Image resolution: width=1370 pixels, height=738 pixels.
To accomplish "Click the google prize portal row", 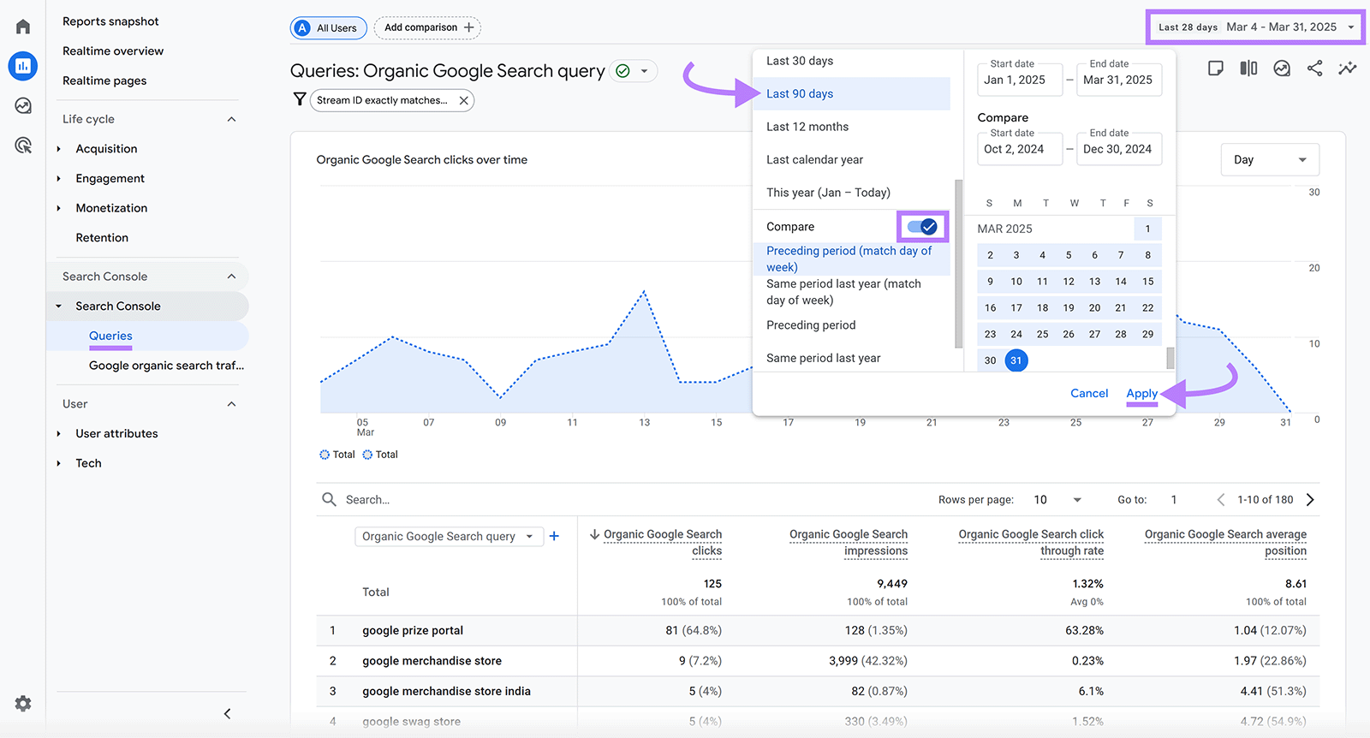I will 818,631.
